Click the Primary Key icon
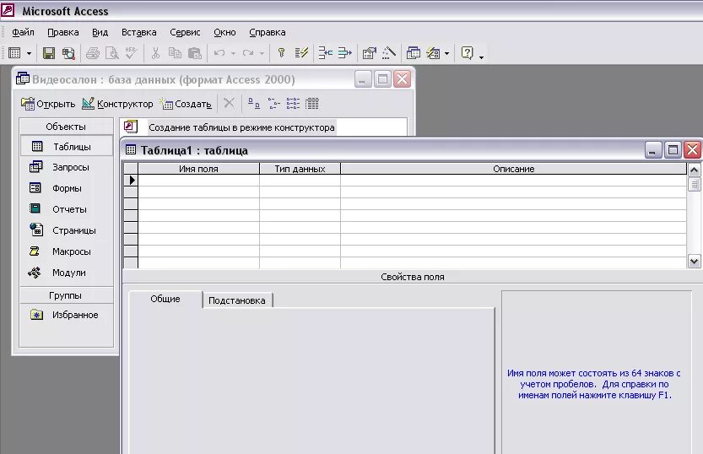This screenshot has width=703, height=454. click(281, 53)
